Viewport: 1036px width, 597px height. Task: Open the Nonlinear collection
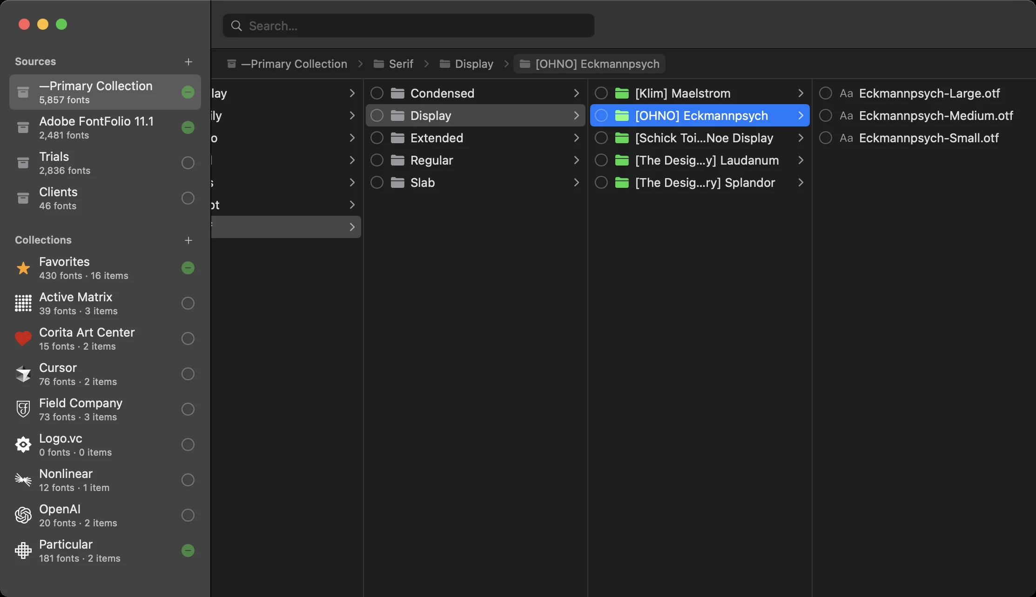(105, 480)
